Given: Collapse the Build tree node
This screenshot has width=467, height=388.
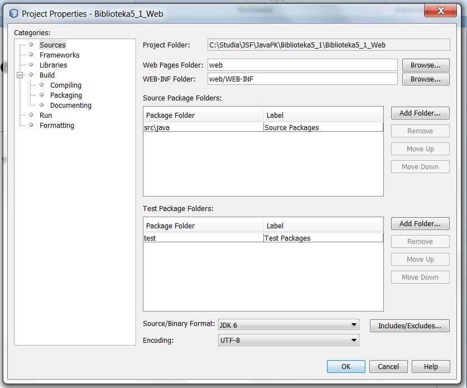Looking at the screenshot, I should (x=20, y=75).
